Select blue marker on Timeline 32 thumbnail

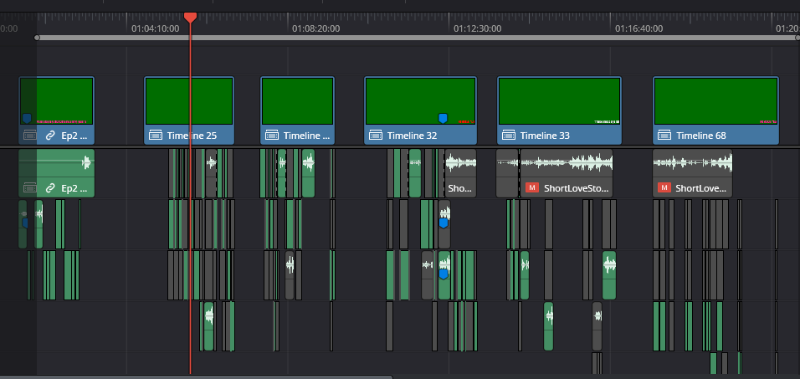443,118
